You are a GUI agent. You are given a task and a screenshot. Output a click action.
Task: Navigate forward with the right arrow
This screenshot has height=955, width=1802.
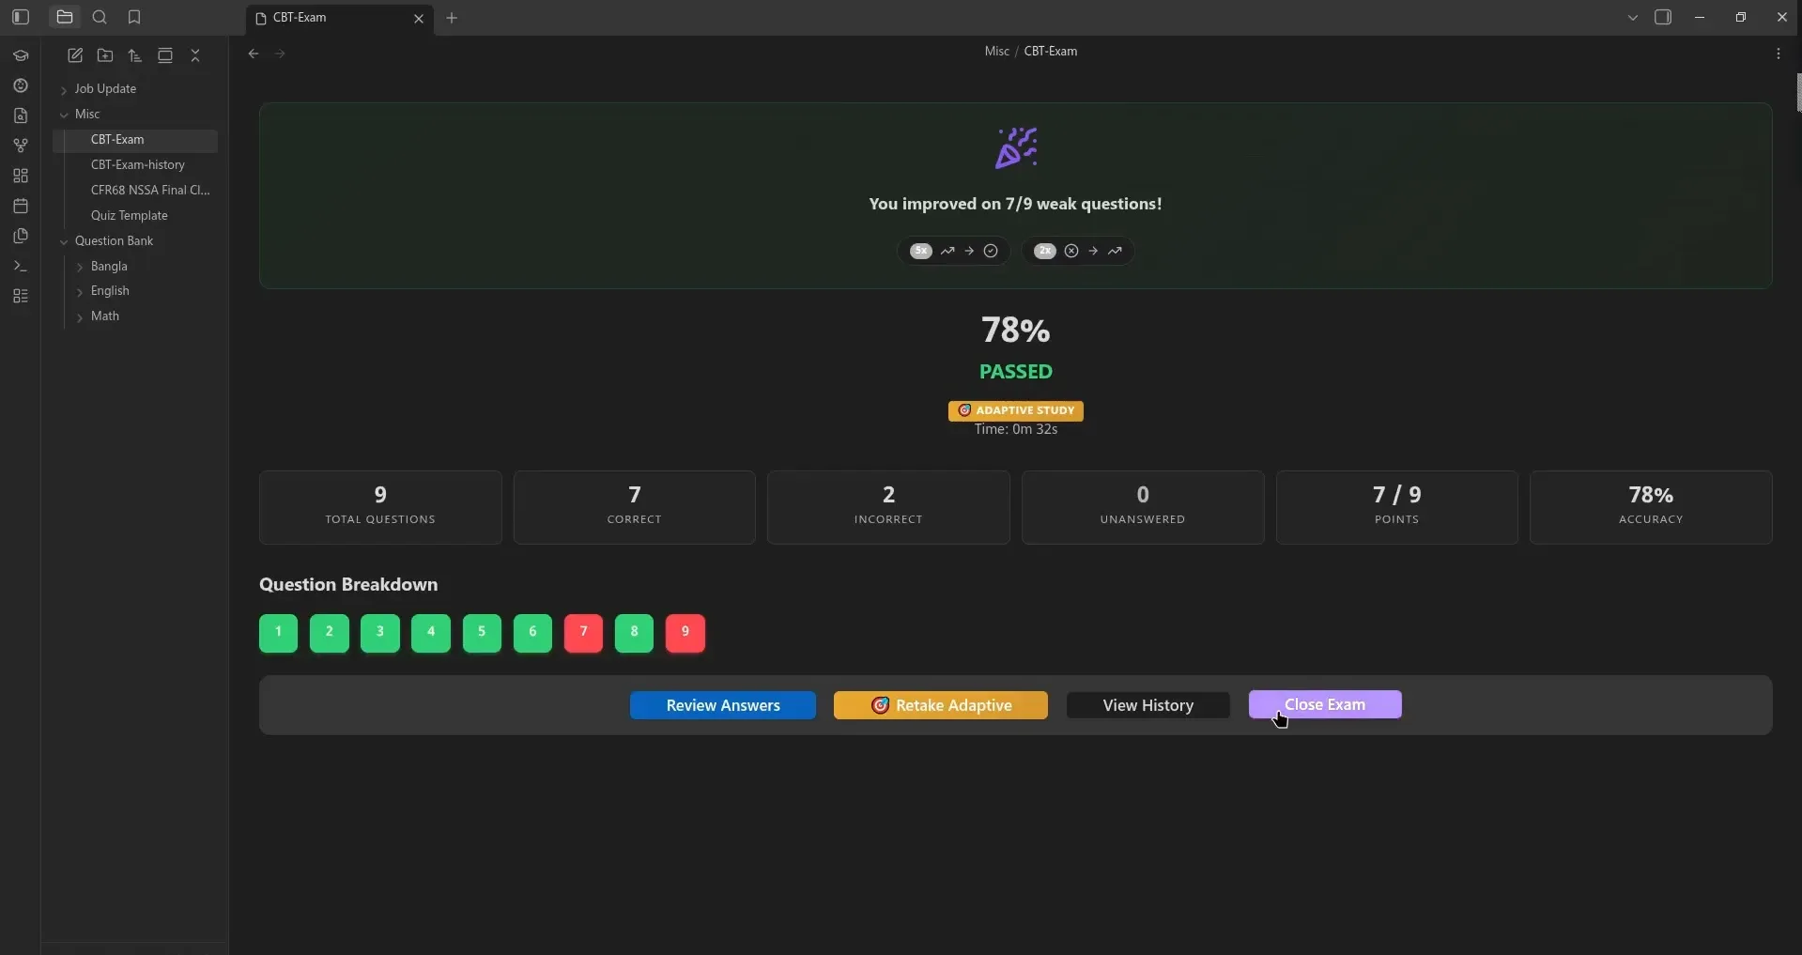click(x=280, y=54)
